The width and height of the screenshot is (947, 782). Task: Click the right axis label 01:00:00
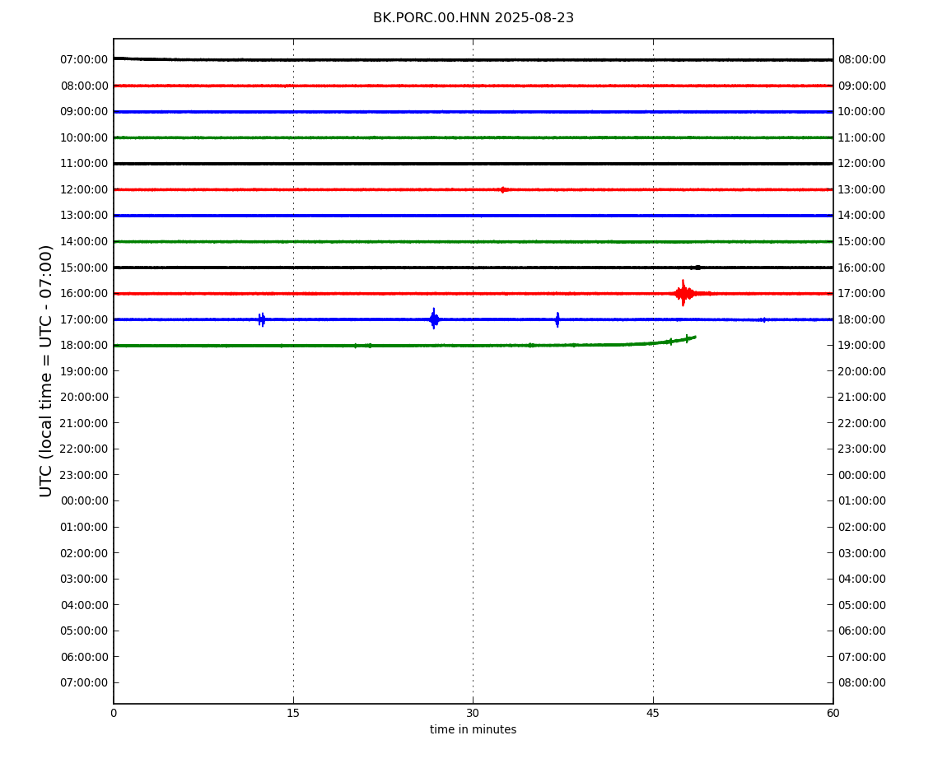[x=862, y=501]
